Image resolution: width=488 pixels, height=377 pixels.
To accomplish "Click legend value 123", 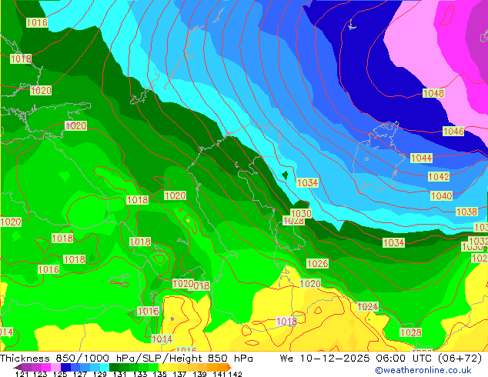I will click(40, 374).
